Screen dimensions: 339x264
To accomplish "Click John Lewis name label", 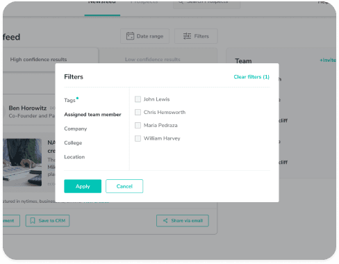I will (156, 99).
